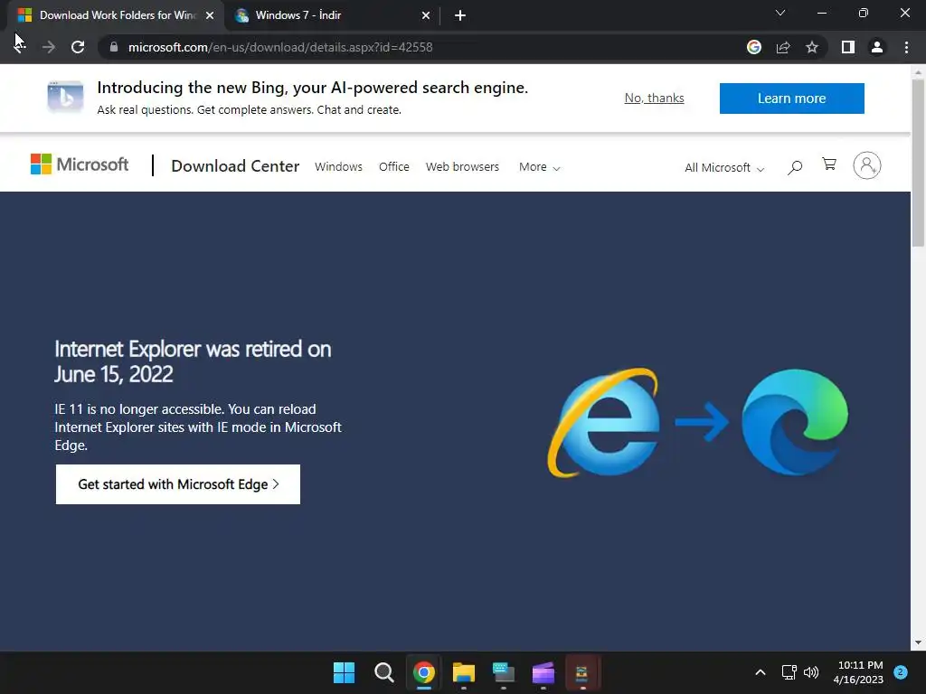Share this page using the share icon
Screen dimensions: 926x694
(783, 47)
